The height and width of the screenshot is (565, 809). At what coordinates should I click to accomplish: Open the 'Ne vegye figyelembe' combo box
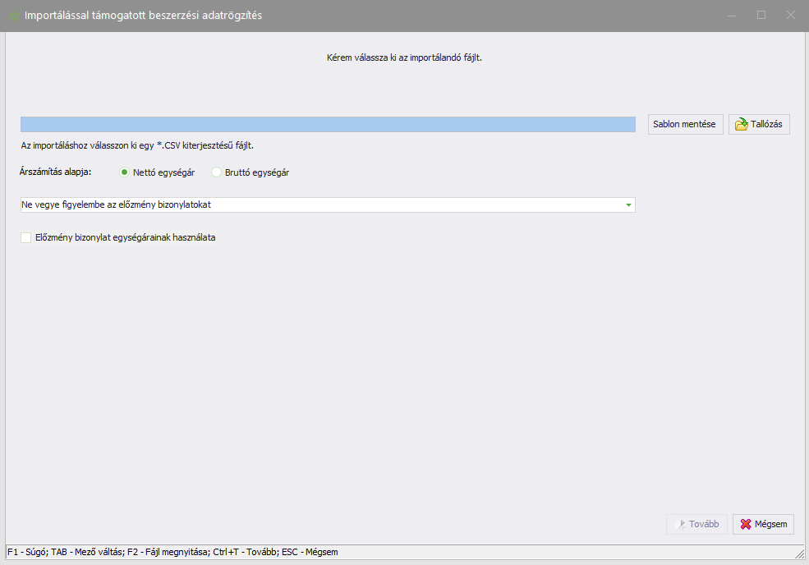[x=320, y=204]
